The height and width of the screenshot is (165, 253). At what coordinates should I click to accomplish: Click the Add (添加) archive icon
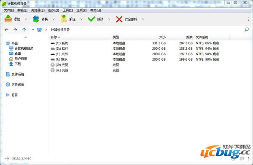pyautogui.click(x=8, y=19)
